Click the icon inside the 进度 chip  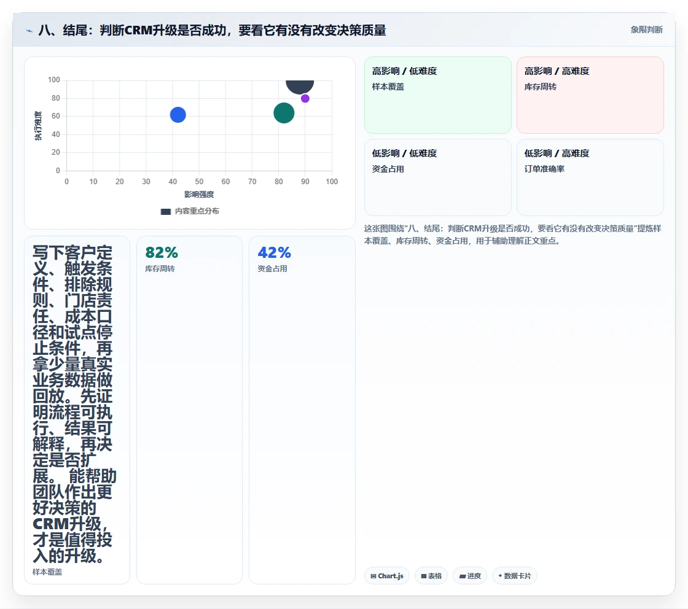click(463, 576)
